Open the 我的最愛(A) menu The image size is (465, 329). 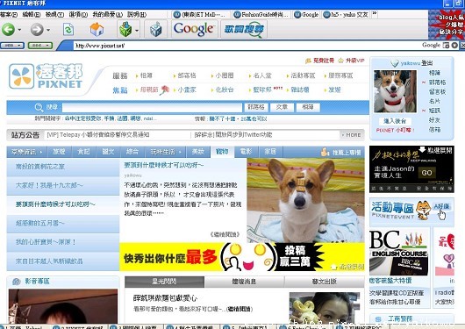(107, 14)
